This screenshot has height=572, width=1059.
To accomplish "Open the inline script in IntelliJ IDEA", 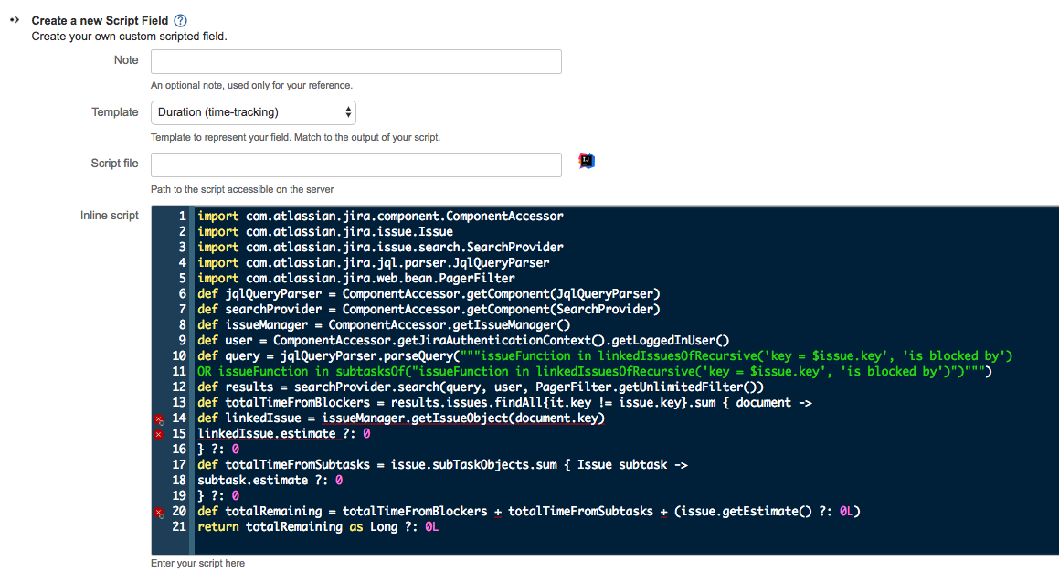I will [x=586, y=160].
